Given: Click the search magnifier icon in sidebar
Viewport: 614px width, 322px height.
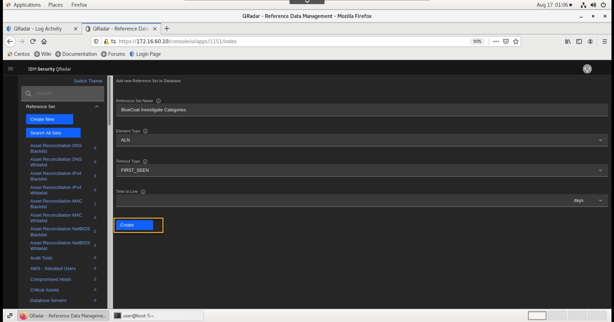Looking at the screenshot, I should (28, 94).
